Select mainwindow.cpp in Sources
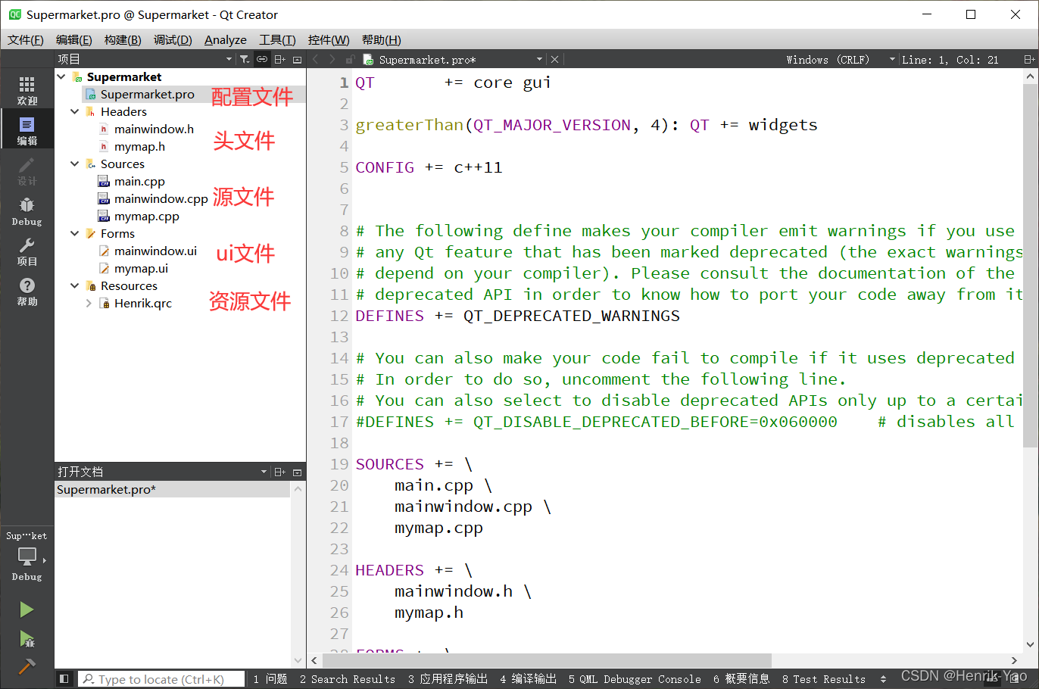Viewport: 1039px width, 689px height. [161, 198]
